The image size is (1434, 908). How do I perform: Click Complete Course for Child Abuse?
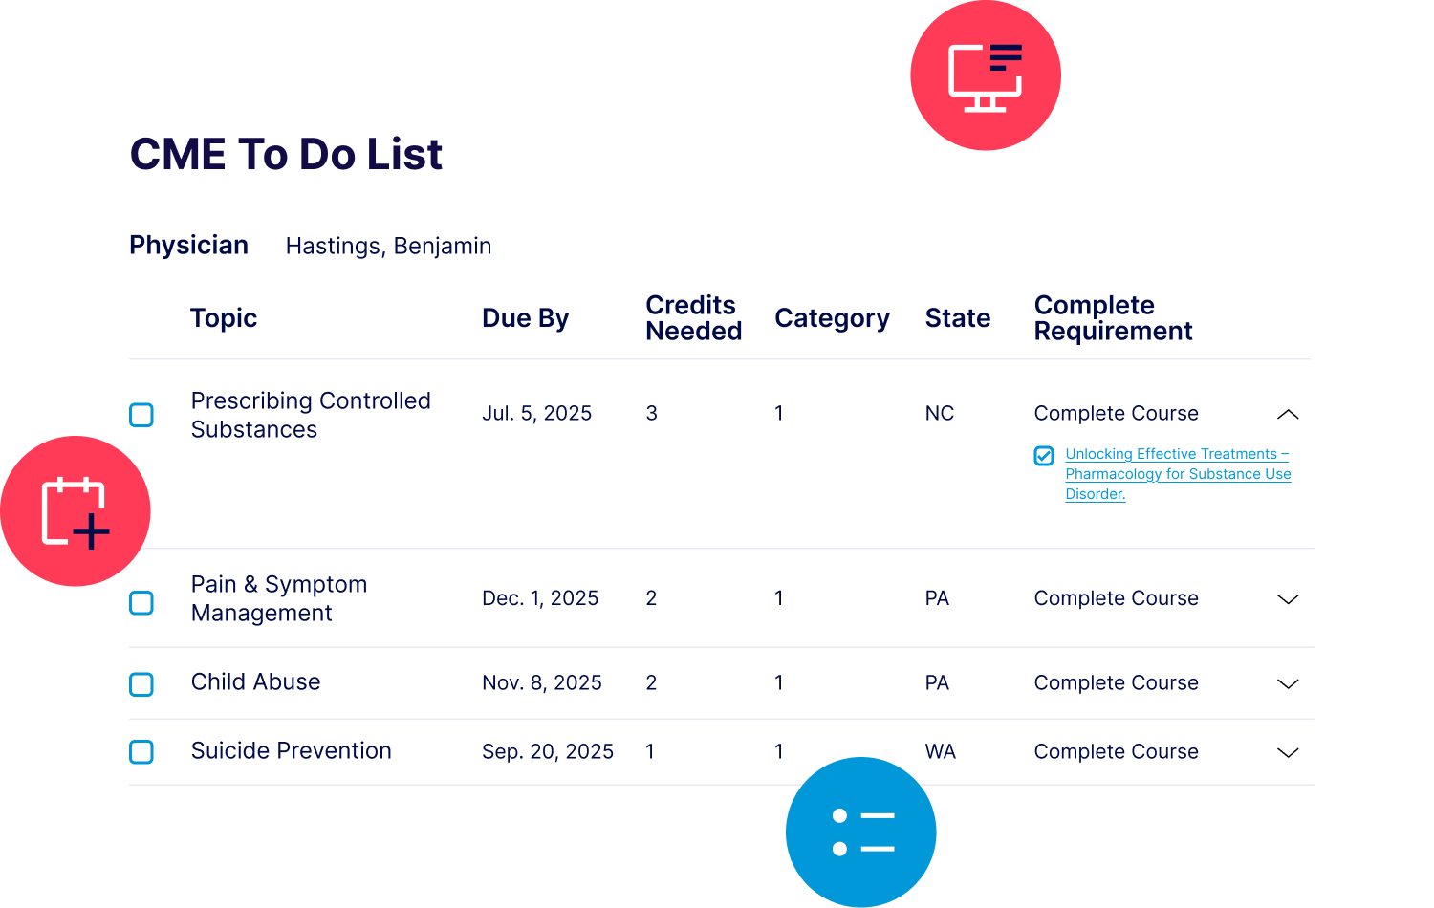click(x=1116, y=683)
